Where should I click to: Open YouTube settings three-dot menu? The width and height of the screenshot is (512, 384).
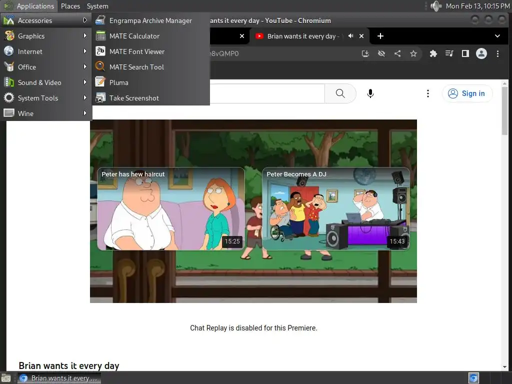428,93
